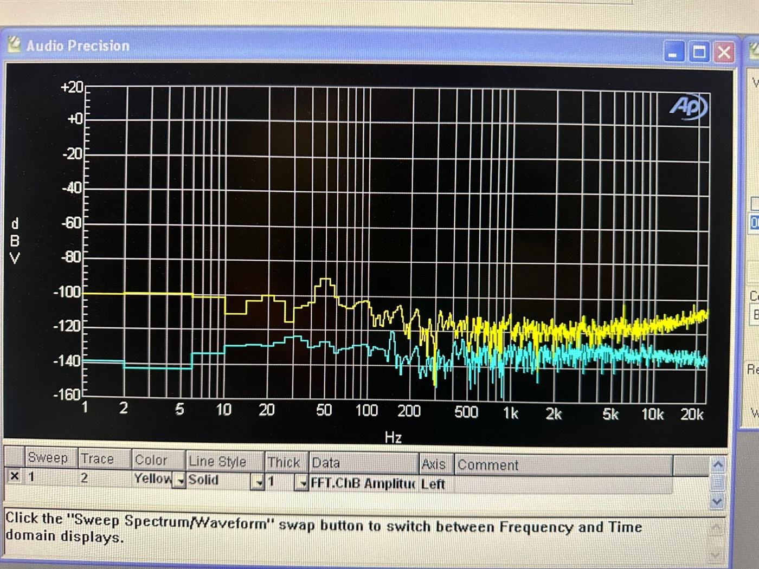Open the Solid line style dropdown
Image resolution: width=759 pixels, height=569 pixels.
[258, 481]
